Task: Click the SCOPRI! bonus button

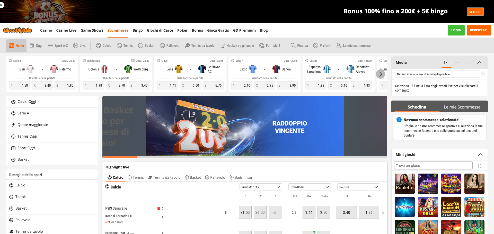Action: pos(475,12)
